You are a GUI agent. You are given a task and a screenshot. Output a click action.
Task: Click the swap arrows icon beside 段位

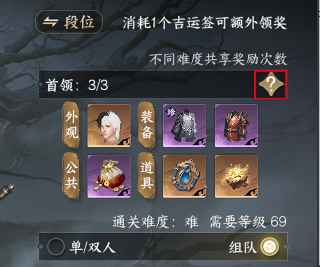[x=50, y=22]
